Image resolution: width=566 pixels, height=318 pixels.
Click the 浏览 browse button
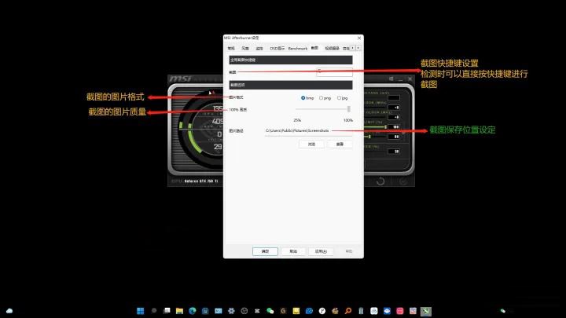click(x=311, y=144)
